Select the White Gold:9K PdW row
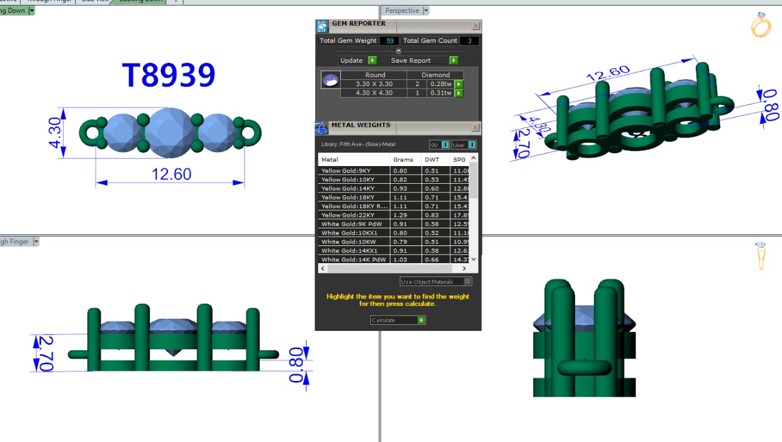Image resolution: width=782 pixels, height=442 pixels. 394,224
